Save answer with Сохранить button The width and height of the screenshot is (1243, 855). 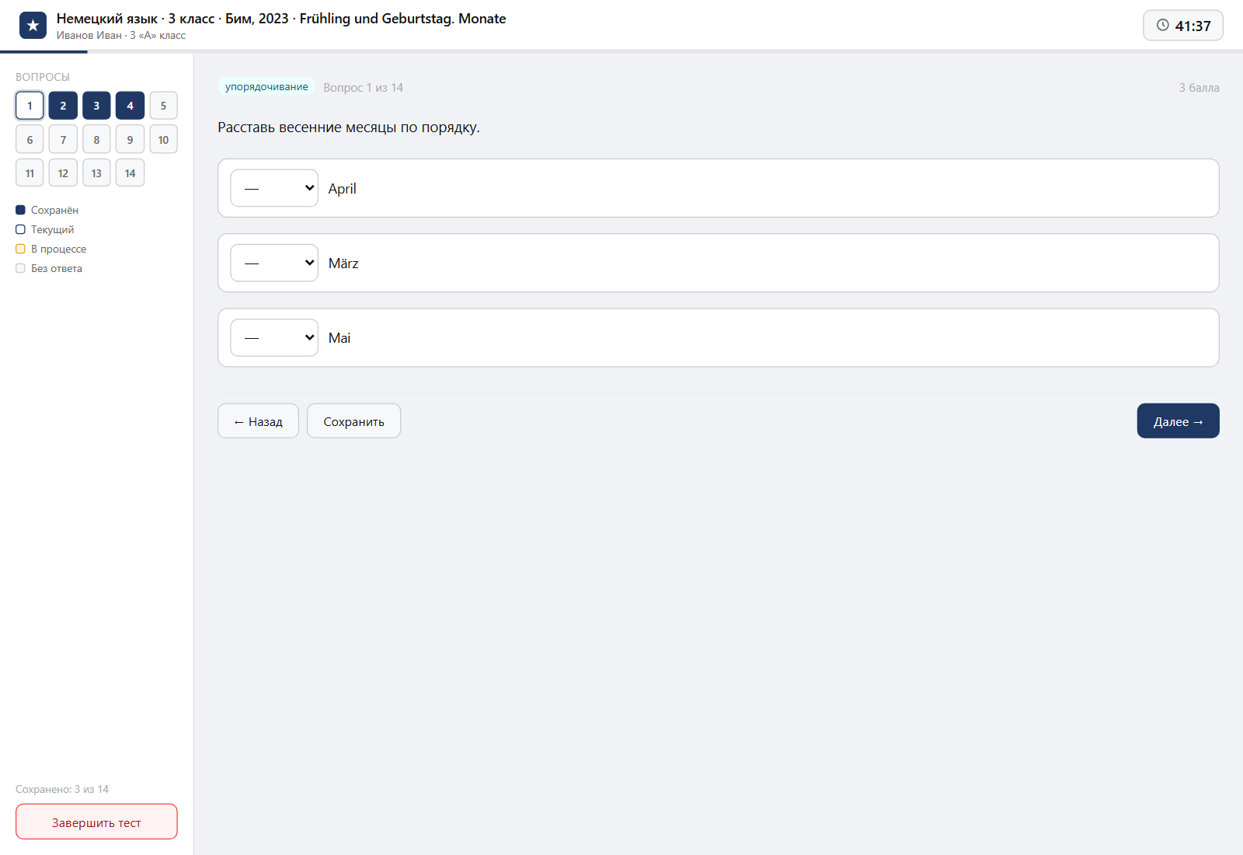[x=353, y=421]
